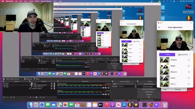195x109 pixels.
Task: Move the scene down in the Scenes list
Action: point(14,97)
